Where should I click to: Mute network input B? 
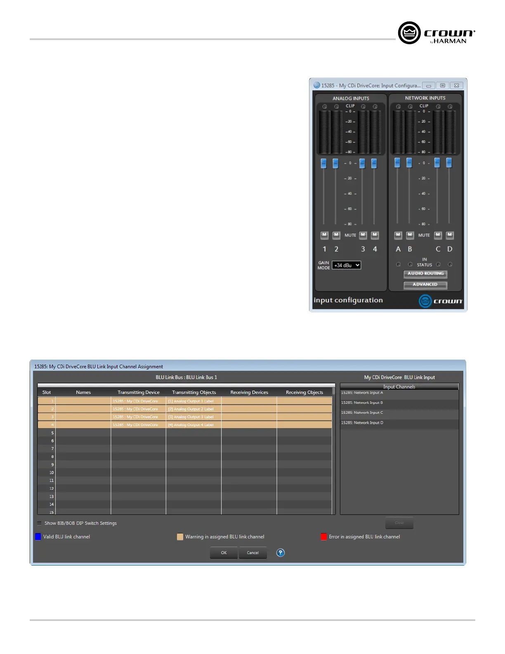point(410,235)
